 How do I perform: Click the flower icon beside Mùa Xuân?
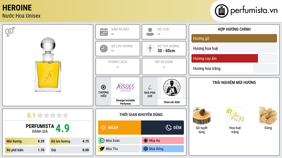(x=102, y=141)
